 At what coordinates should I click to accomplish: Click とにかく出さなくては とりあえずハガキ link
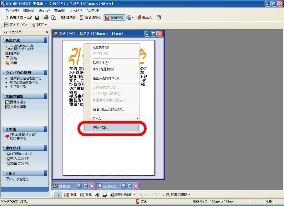click(22, 48)
